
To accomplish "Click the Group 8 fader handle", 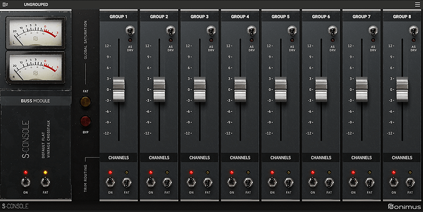I will (x=402, y=89).
